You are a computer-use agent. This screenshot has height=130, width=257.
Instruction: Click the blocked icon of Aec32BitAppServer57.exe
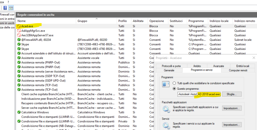[19, 35]
